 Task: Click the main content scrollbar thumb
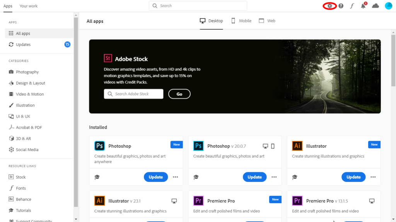[x=393, y=61]
